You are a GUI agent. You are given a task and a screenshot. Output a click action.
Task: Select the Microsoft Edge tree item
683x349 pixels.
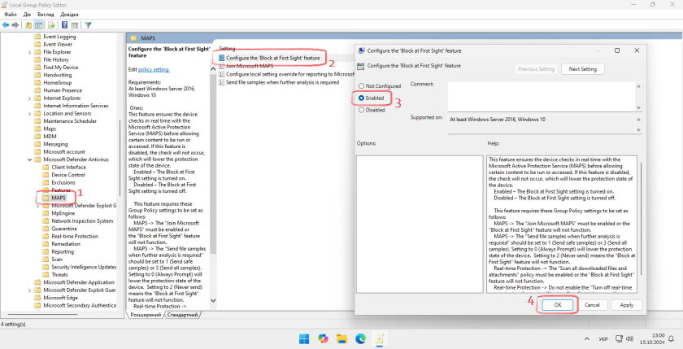60,298
